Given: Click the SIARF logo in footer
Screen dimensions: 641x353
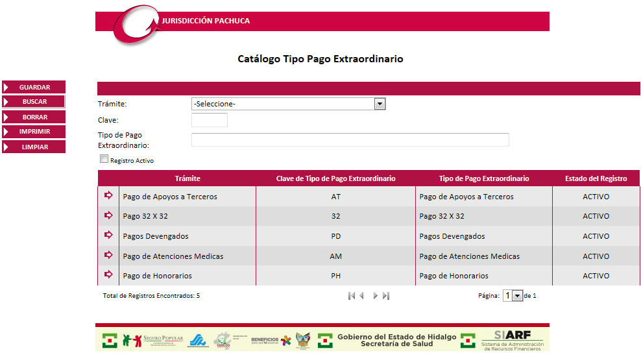Looking at the screenshot, I should point(513,340).
